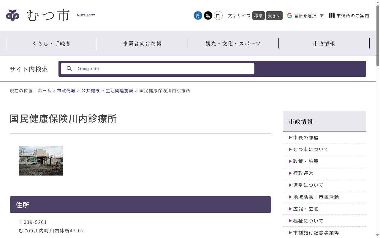Screen dimensions: 380x238
Task: Open 市長の部屋 in the sidebar
Action: [x=306, y=137]
